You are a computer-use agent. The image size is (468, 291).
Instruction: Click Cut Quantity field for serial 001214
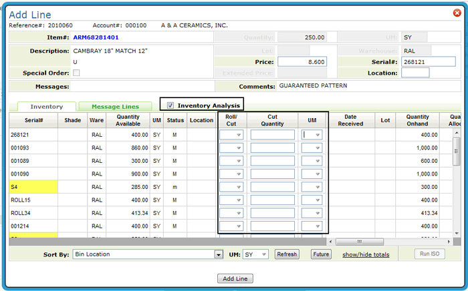[x=273, y=226]
